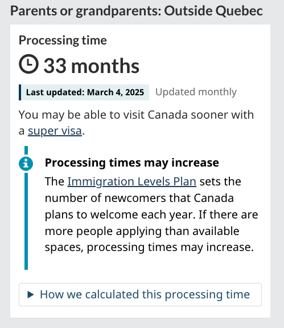Click the Last updated: March 4, 2025 badge
This screenshot has height=328, width=284.
84,92
